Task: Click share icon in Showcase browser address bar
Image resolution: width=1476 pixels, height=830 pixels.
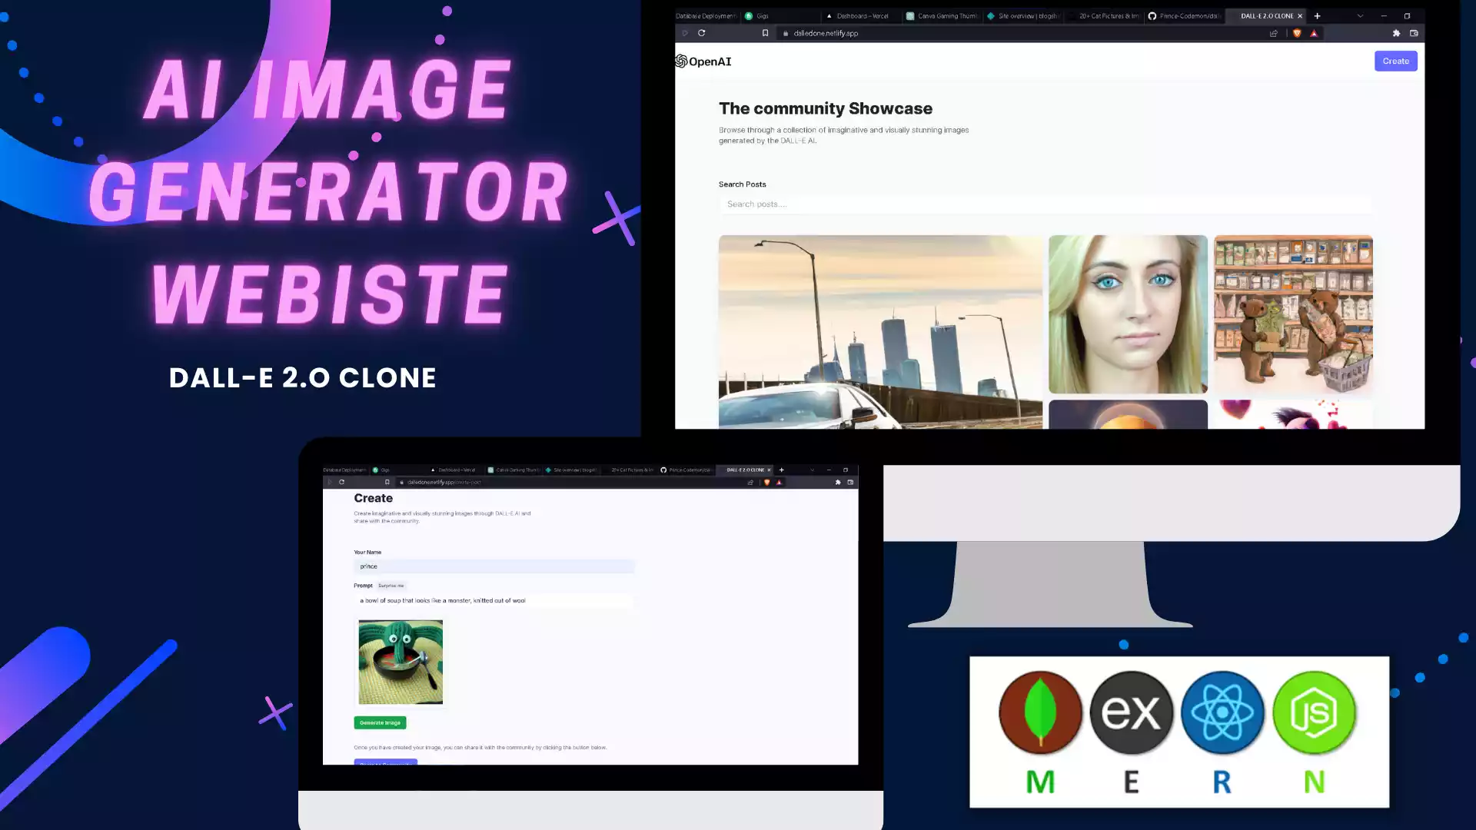Action: (x=1273, y=33)
